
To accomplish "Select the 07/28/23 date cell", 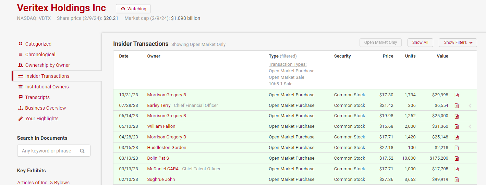I will coord(129,106).
